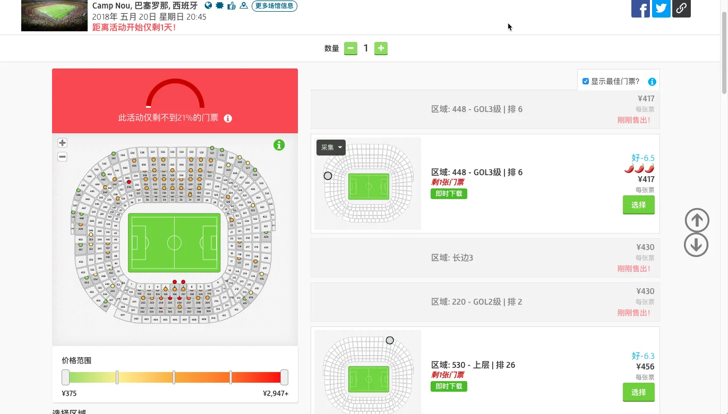Decrease the ticket quantity with the minus button
Viewport: 728px width, 414px height.
tap(350, 48)
